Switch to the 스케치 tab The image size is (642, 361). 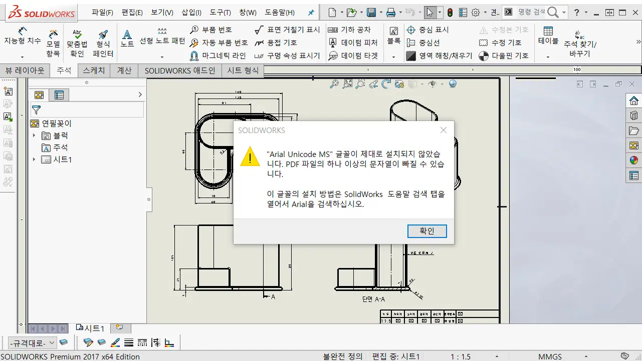tap(94, 70)
